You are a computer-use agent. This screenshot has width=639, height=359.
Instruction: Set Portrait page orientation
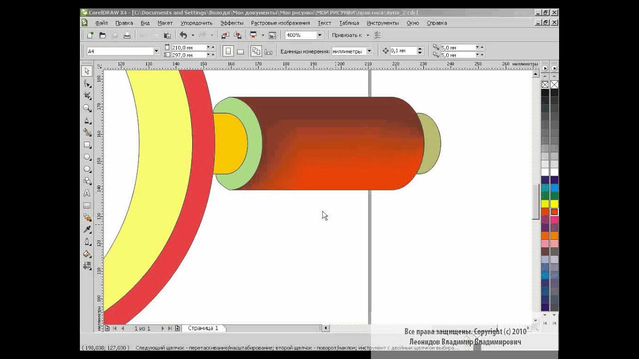[x=228, y=51]
